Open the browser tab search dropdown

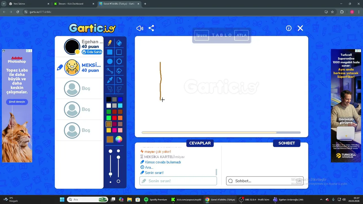(4, 4)
